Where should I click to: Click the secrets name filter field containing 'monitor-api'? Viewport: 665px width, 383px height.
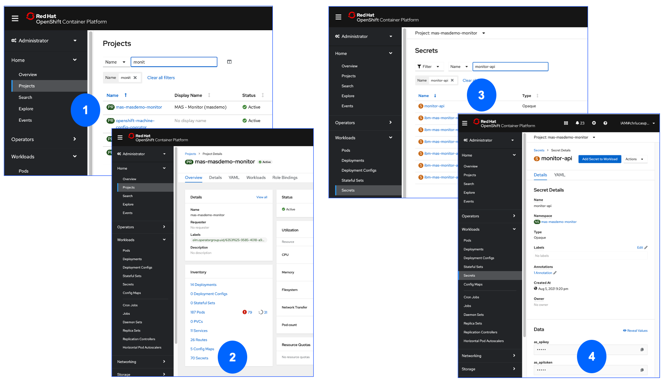point(510,67)
